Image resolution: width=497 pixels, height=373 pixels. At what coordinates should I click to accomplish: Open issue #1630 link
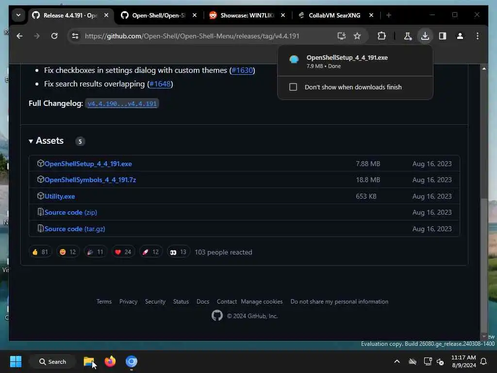coord(242,70)
